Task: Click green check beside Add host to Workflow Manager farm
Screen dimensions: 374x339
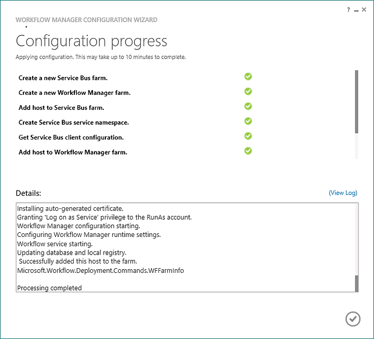Action: pyautogui.click(x=248, y=151)
